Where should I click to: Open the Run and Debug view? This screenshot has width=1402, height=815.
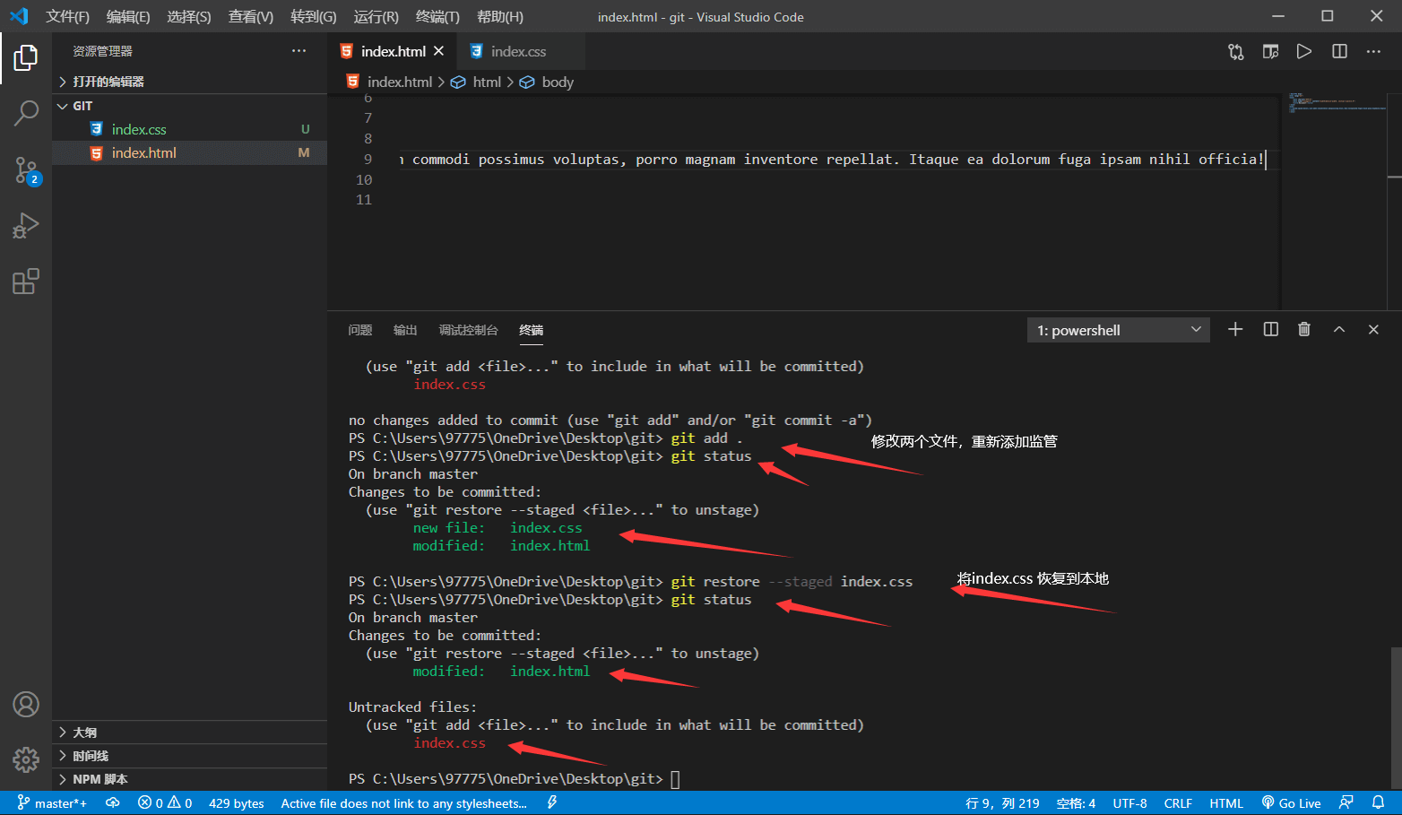pyautogui.click(x=26, y=225)
